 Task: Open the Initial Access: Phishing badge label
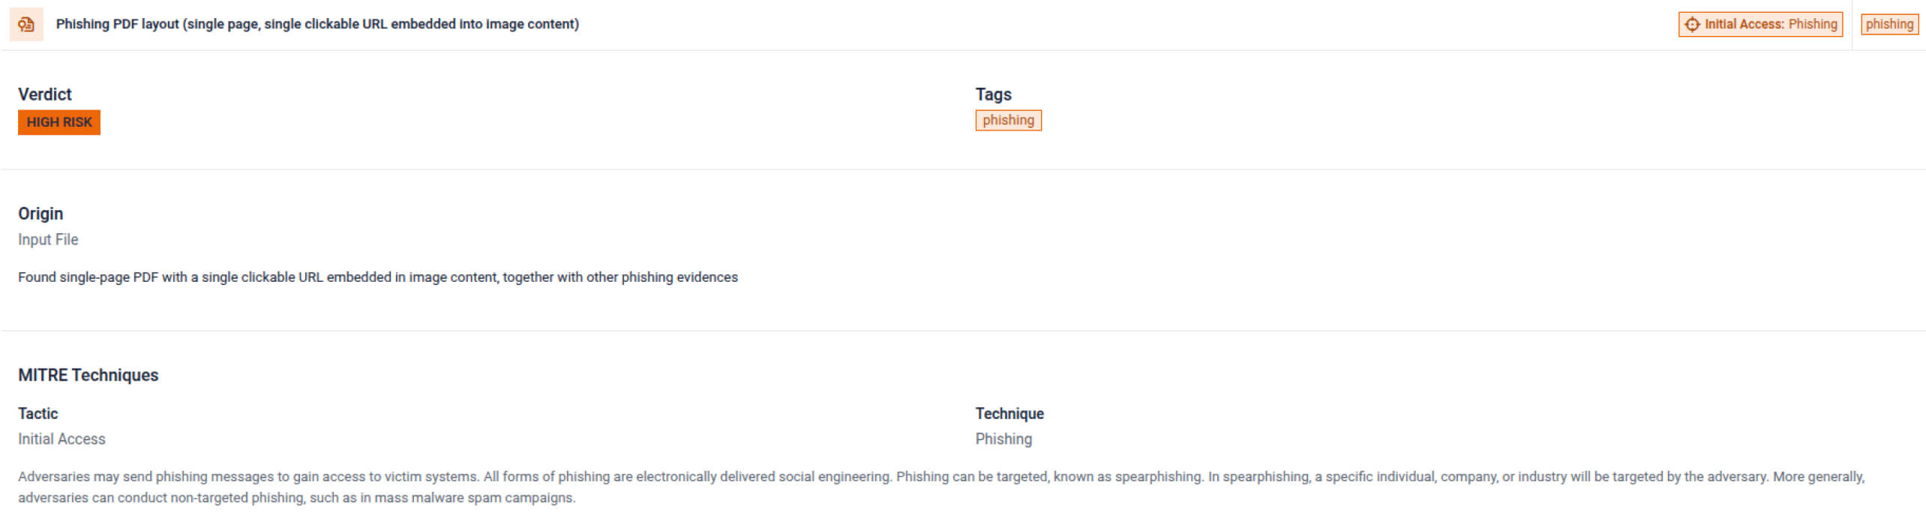[1770, 25]
